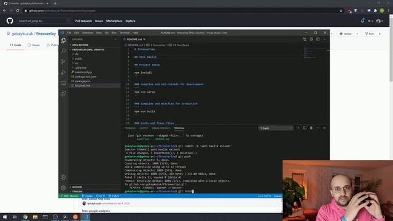Expand the public folder in Explorer

[x=94, y=59]
